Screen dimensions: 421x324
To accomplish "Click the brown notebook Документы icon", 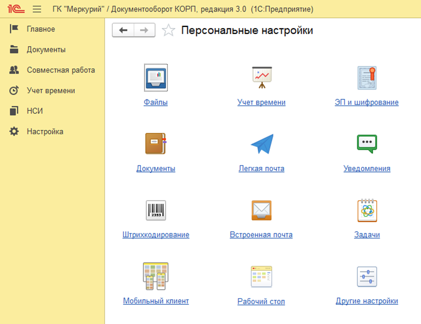I will click(156, 143).
